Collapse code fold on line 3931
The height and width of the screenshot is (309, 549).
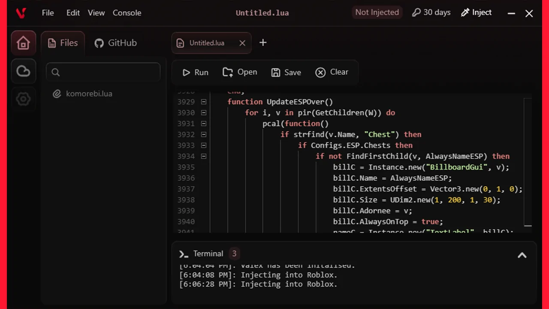pyautogui.click(x=204, y=124)
